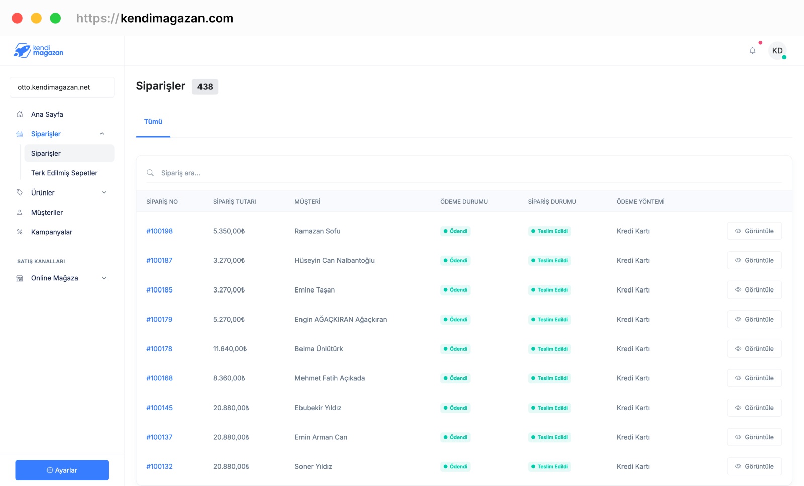
Task: Click Görüntüle for Emin Arman Can order
Action: pos(754,437)
